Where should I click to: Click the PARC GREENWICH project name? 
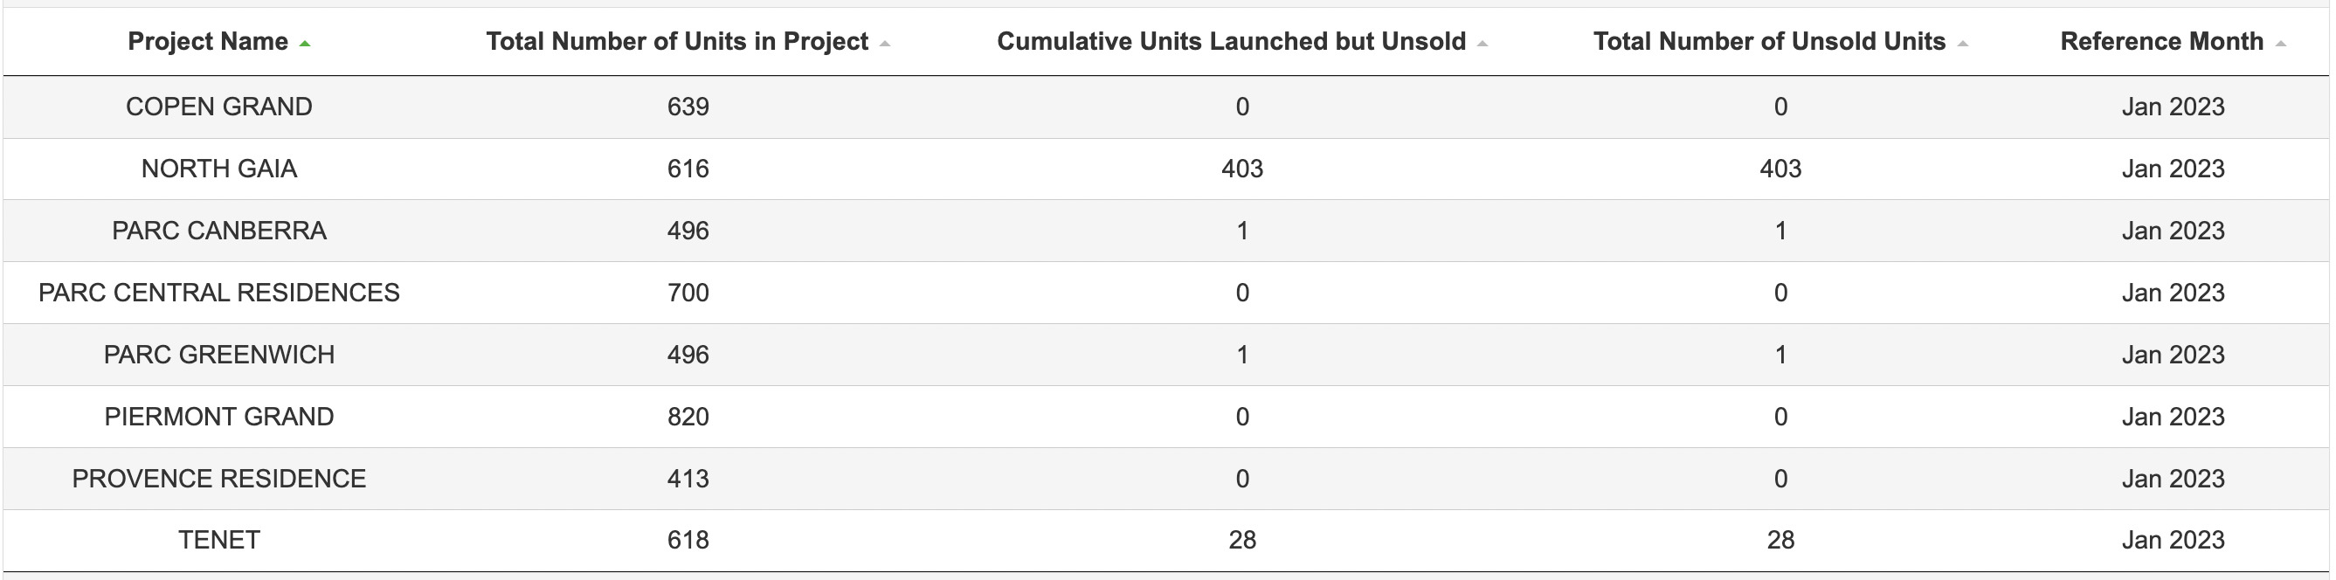tap(218, 355)
